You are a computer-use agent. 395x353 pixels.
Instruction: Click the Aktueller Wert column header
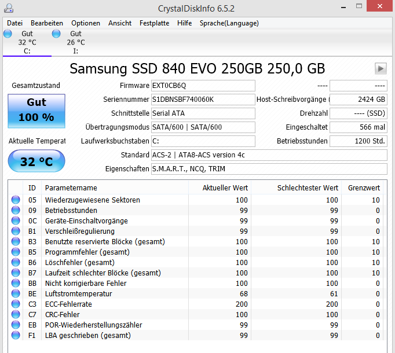coord(220,188)
